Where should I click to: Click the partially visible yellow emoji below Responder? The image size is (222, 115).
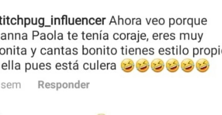[x=101, y=114]
